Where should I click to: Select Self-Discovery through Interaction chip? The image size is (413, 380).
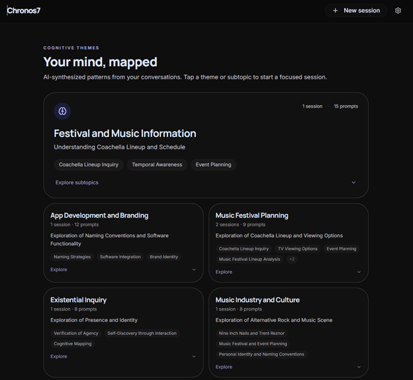click(x=142, y=333)
